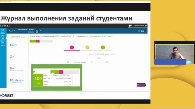The width and height of the screenshot is (195, 109).
Task: Click the 67/67 statistic
Action: click(13, 45)
